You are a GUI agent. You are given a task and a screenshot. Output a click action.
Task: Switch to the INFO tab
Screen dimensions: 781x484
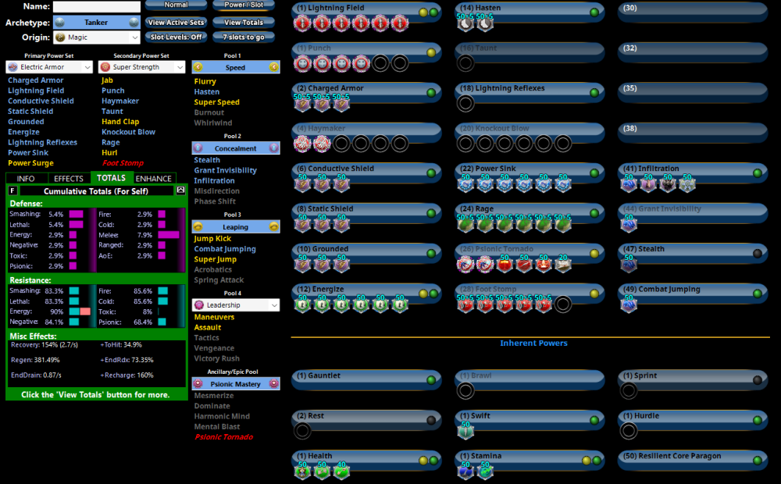coord(26,179)
